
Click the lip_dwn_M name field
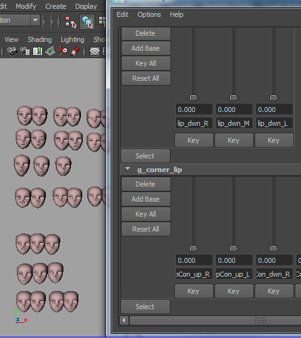point(234,123)
